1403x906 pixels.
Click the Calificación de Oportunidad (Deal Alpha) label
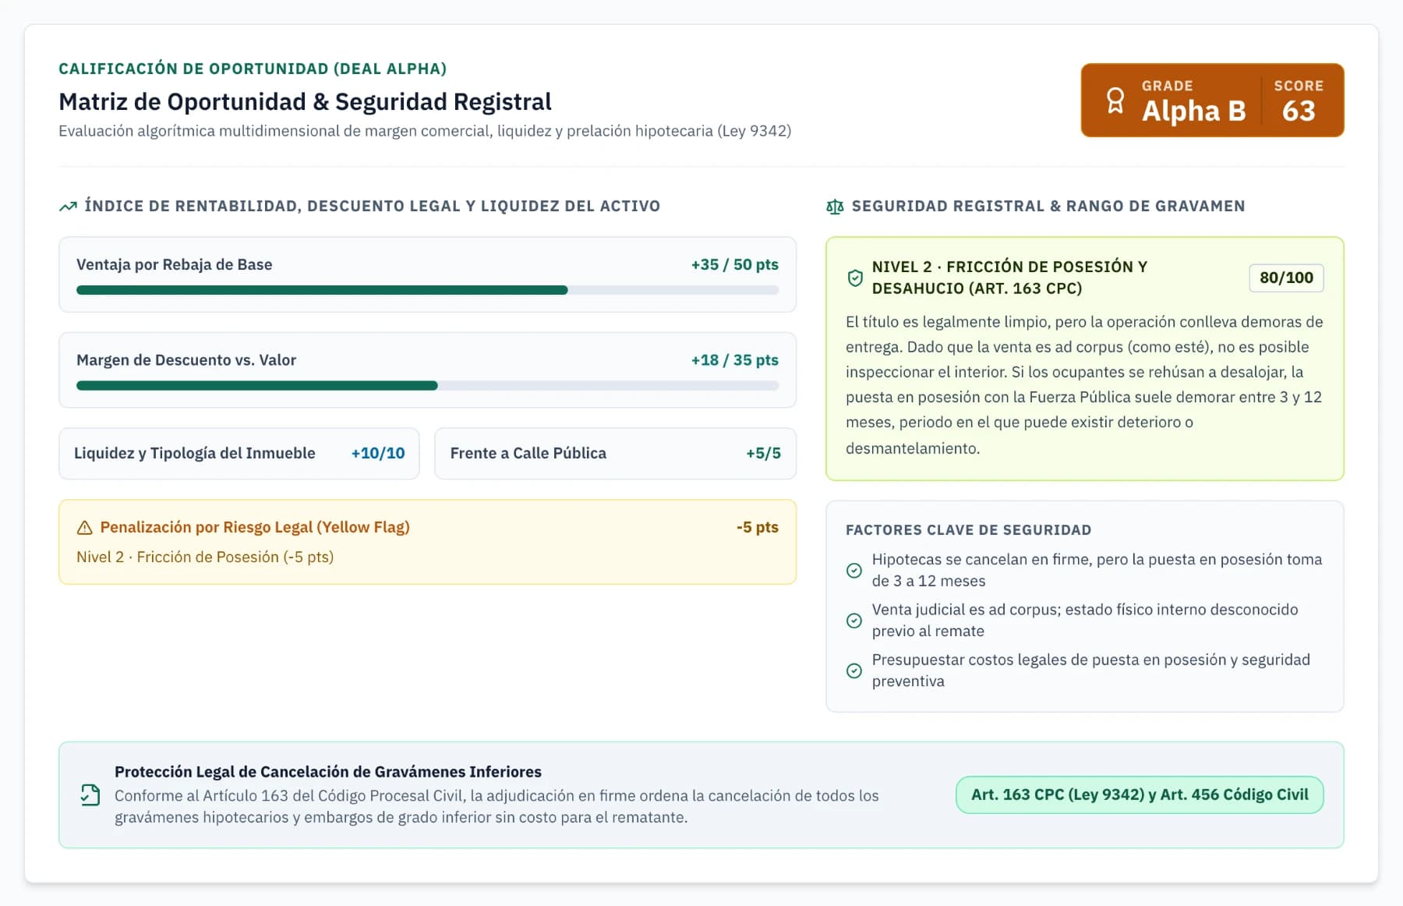point(253,69)
